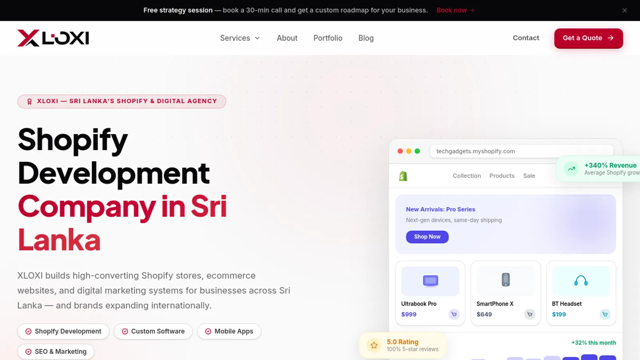Click the Get a Quote button
Screen dimensions: 640x360
588,38
